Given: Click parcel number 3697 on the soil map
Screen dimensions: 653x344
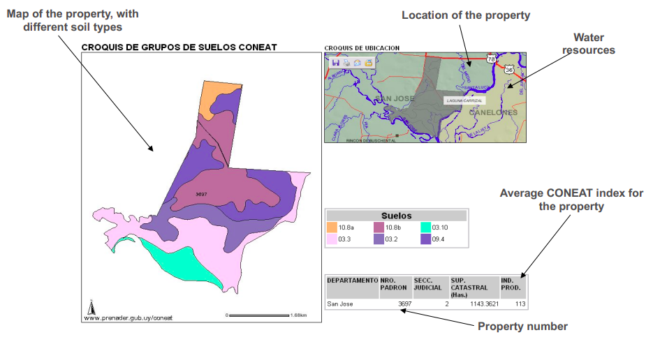Looking at the screenshot, I should click(x=201, y=194).
